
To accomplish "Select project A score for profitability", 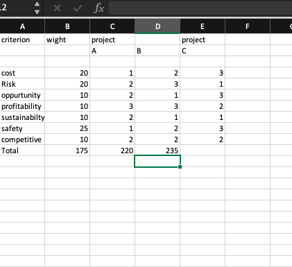I will pyautogui.click(x=112, y=106).
